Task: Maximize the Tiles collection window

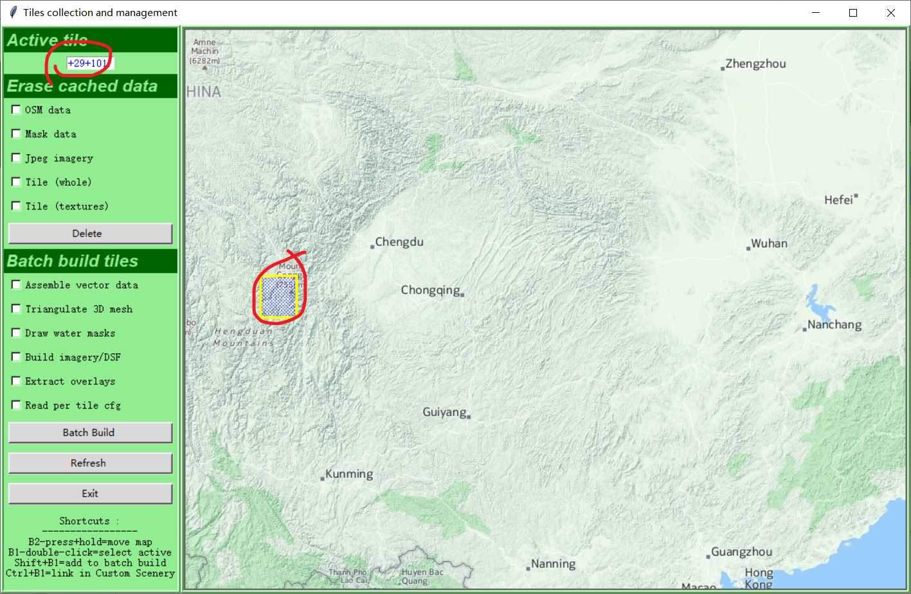Action: pyautogui.click(x=853, y=13)
